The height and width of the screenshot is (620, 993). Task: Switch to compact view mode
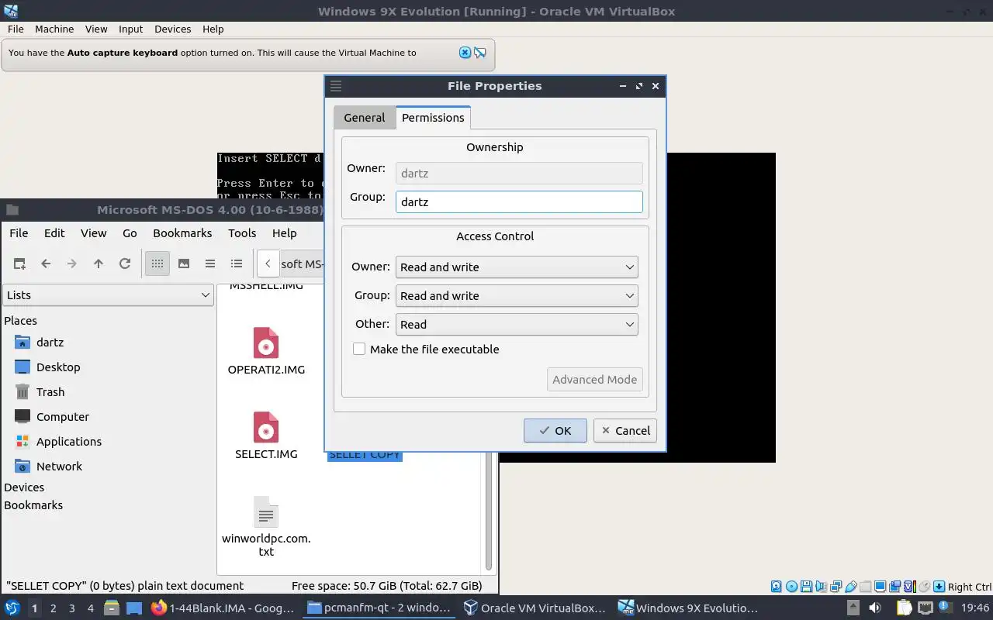click(x=210, y=263)
